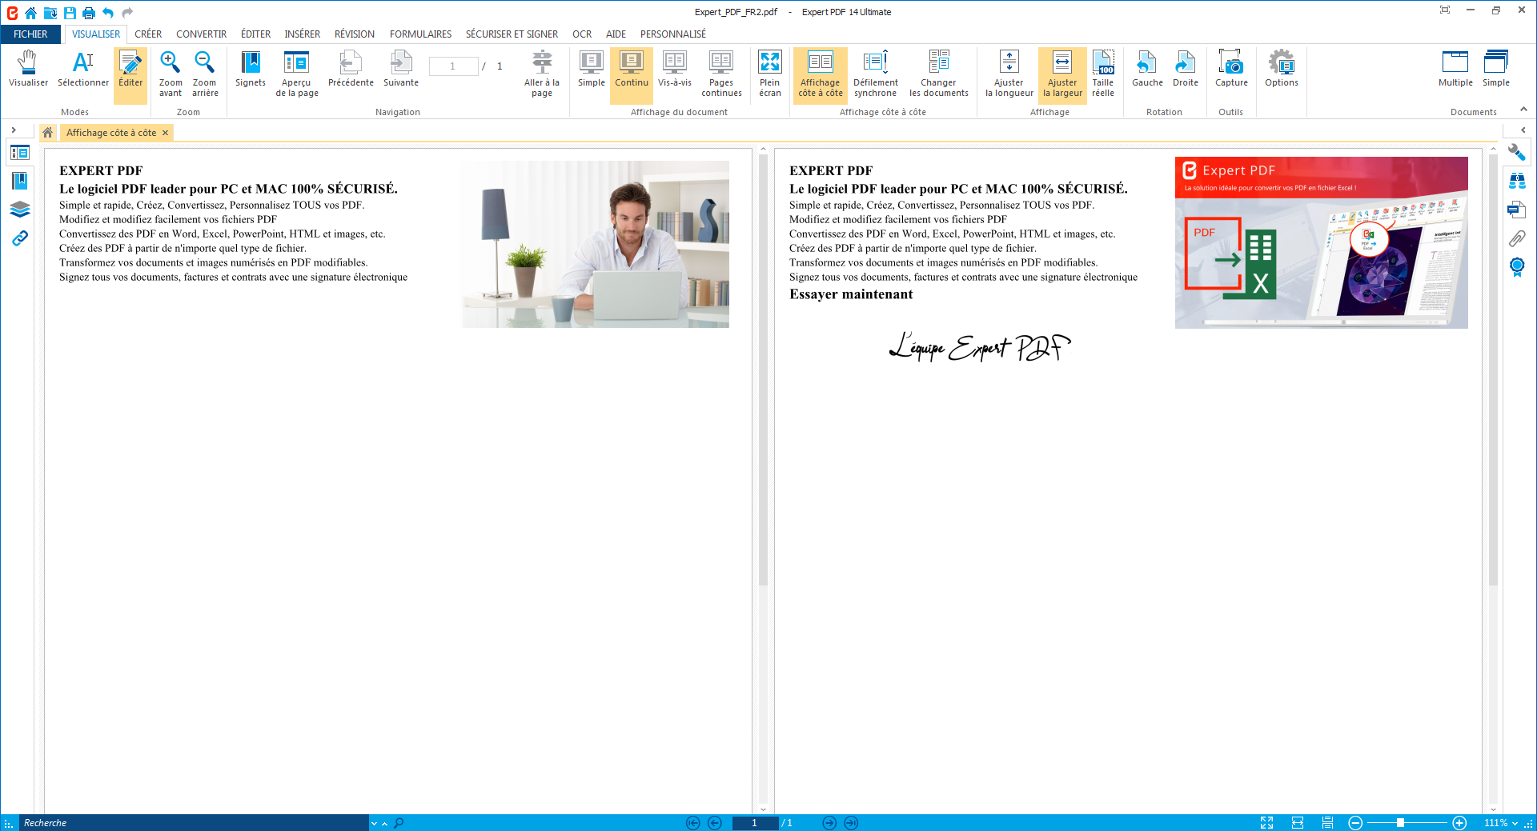Rotate page Droite
The image size is (1537, 831).
(x=1186, y=69)
